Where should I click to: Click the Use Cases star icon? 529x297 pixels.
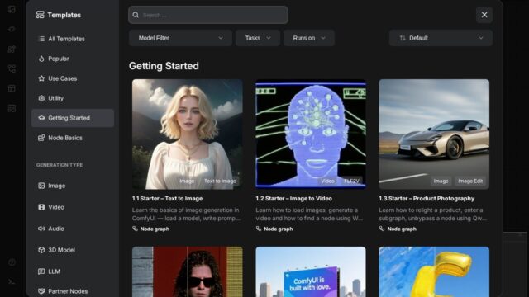click(41, 78)
